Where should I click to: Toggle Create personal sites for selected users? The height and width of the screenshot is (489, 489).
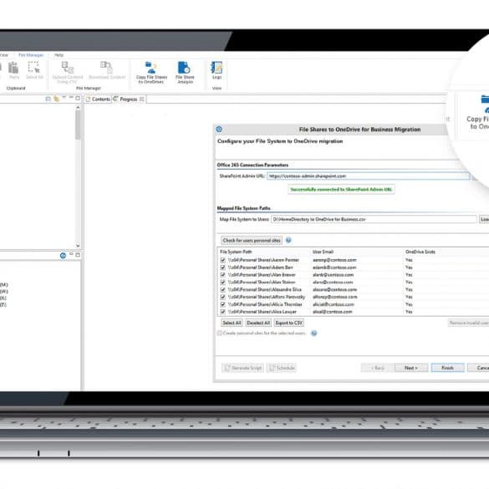(x=220, y=333)
